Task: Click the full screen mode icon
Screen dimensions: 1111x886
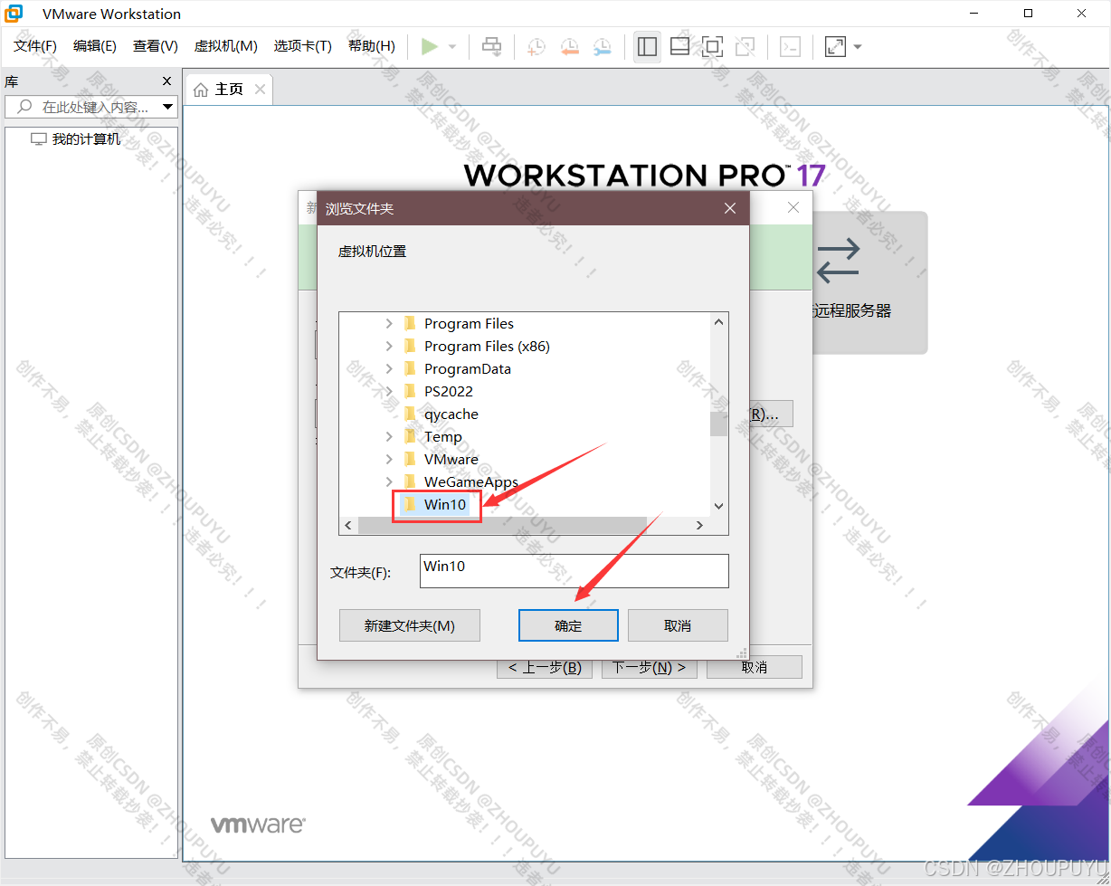Action: (712, 47)
